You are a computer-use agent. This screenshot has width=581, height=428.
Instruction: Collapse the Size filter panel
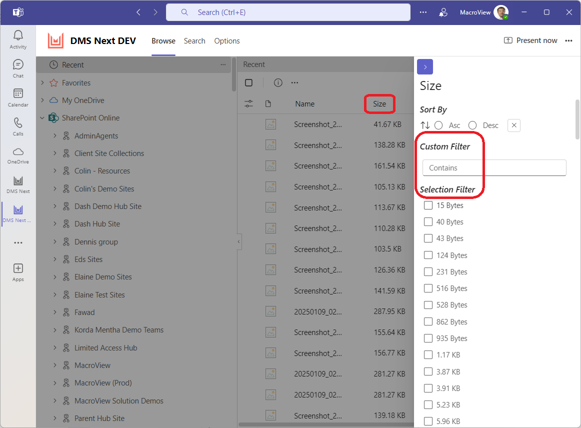[x=425, y=66]
